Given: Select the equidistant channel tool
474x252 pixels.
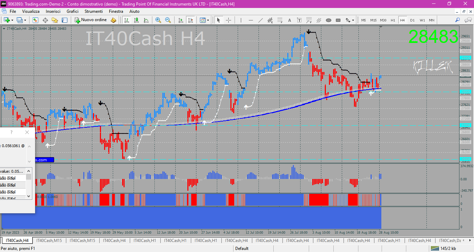Looking at the screenshot, I should coord(270,20).
